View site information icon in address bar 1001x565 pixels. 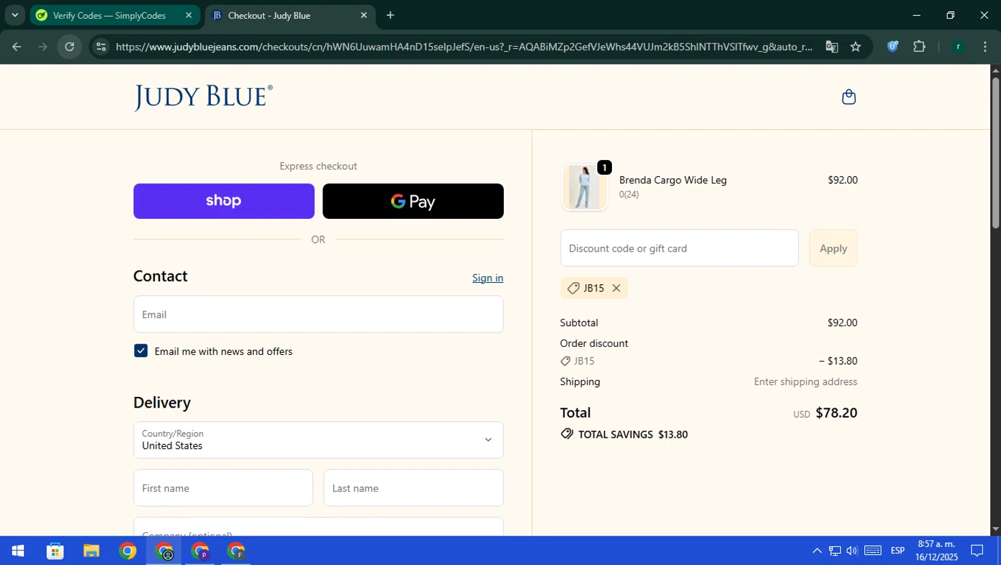(x=101, y=47)
